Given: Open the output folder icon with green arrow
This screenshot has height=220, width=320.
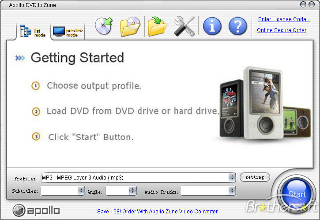Looking at the screenshot, I should pos(157,27).
